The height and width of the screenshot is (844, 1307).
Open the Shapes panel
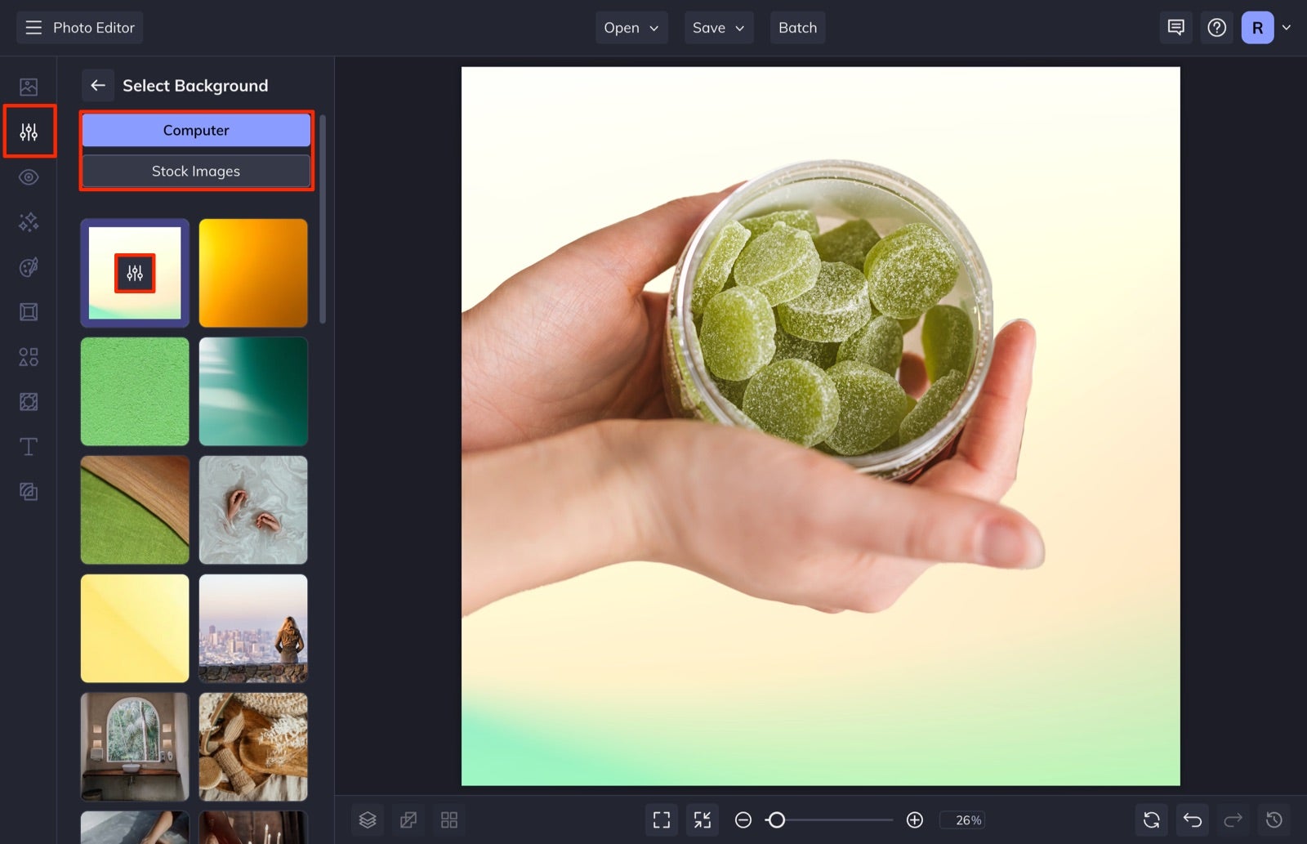(29, 356)
